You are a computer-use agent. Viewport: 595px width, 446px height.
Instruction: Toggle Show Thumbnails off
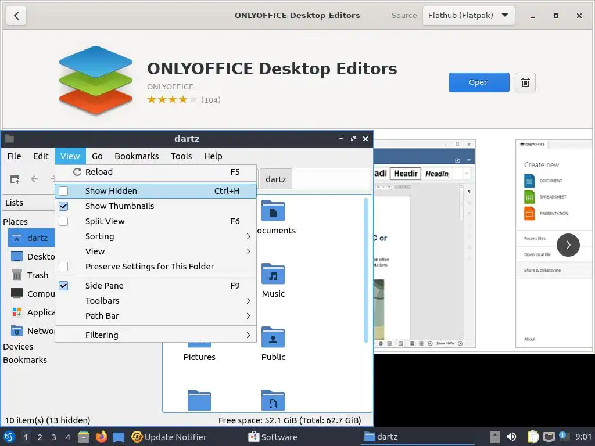click(63, 206)
